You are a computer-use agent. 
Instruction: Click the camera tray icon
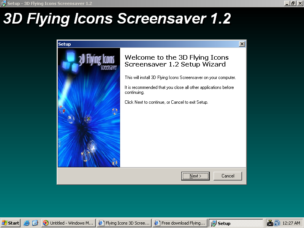pyautogui.click(x=270, y=223)
